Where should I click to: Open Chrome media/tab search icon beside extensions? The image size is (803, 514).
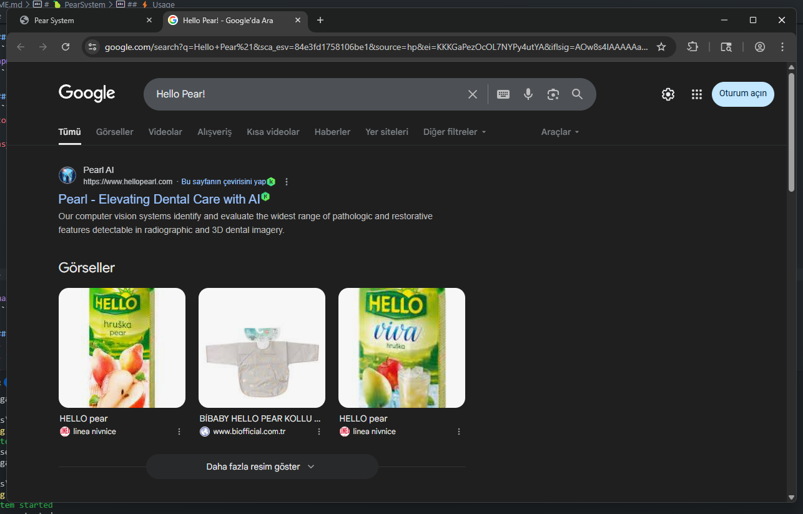726,47
